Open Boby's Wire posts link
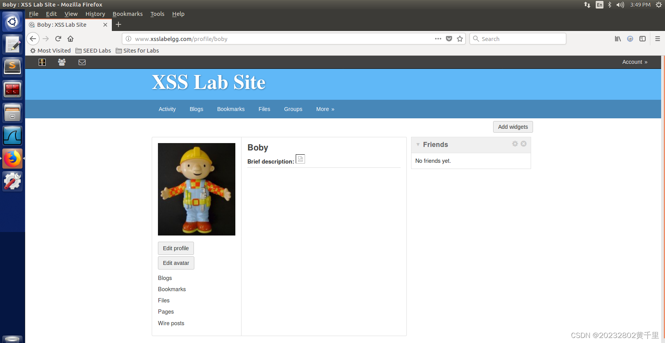 tap(171, 323)
